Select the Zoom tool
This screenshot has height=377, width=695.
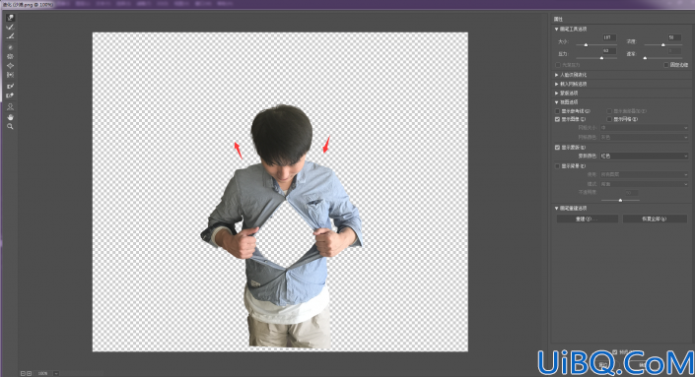click(x=10, y=127)
